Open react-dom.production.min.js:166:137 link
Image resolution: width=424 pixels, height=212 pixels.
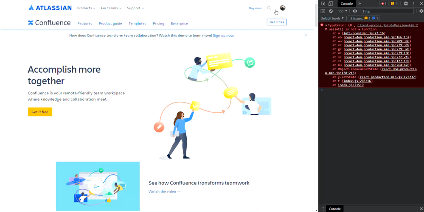(377, 37)
